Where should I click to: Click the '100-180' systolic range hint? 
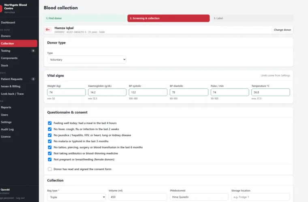[133, 99]
